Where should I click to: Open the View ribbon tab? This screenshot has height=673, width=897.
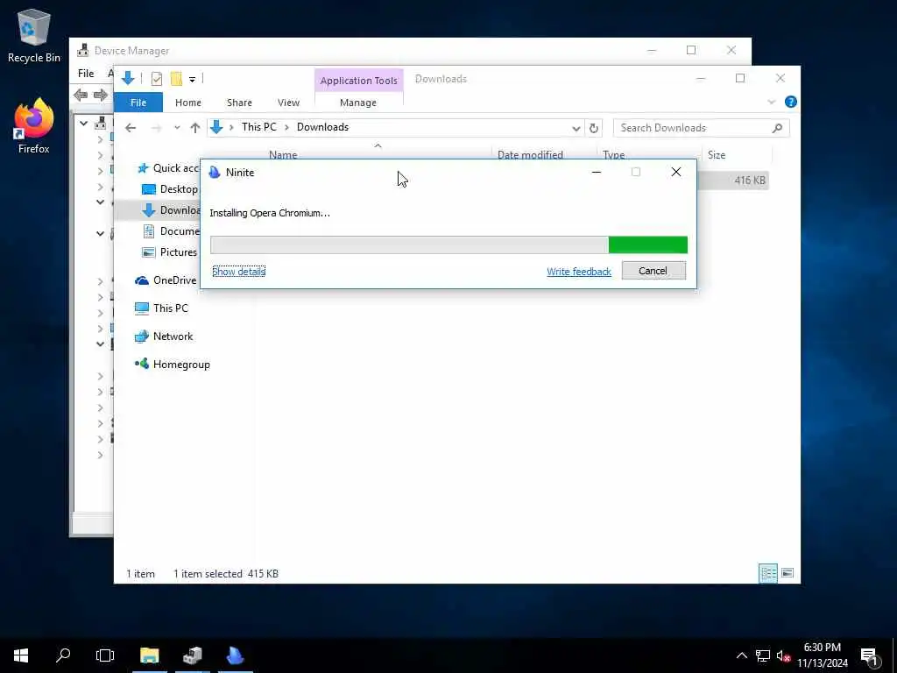(x=288, y=103)
